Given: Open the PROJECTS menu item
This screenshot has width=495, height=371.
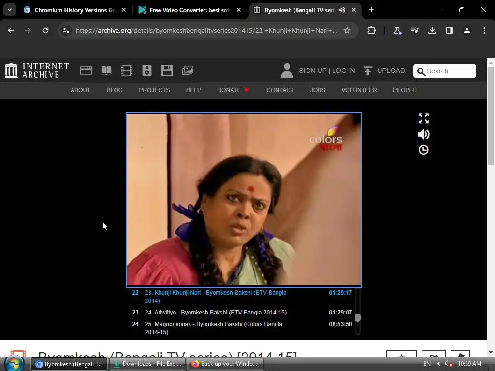Looking at the screenshot, I should (154, 90).
